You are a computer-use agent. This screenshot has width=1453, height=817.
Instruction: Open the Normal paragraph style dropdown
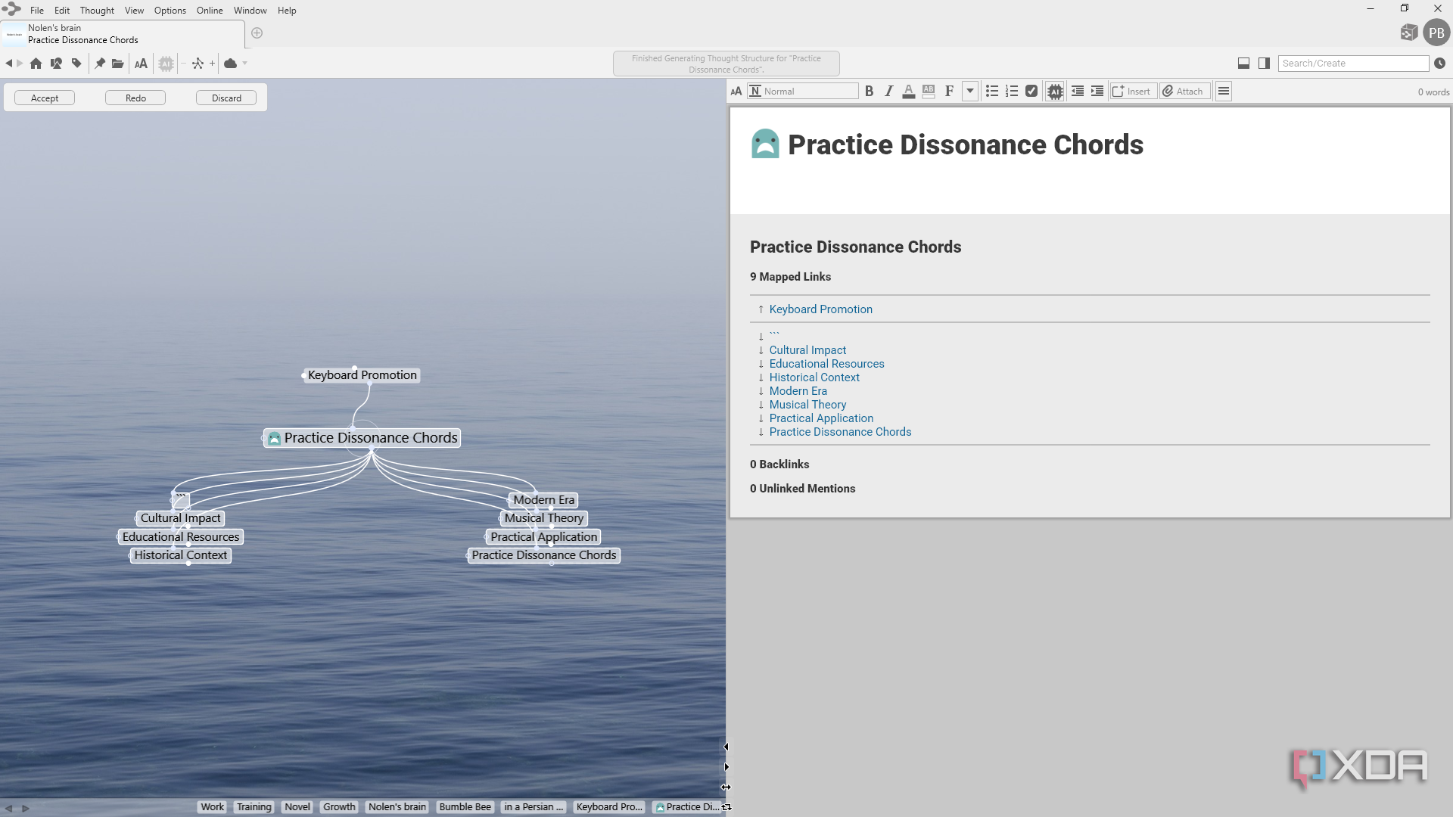pyautogui.click(x=803, y=92)
